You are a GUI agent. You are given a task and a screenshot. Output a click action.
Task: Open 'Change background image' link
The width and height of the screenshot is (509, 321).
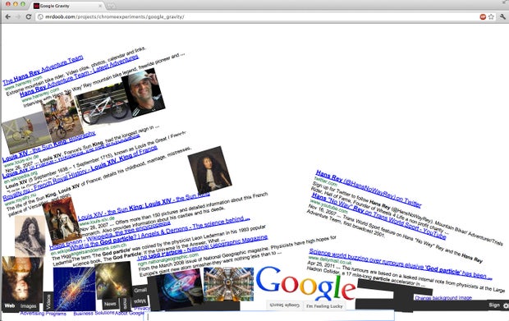point(443,298)
